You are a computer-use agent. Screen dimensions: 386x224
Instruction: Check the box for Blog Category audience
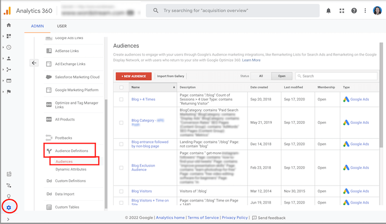point(121,123)
